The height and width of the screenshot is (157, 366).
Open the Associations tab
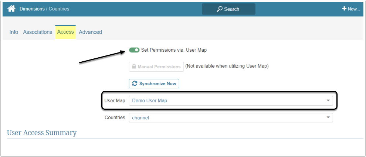(x=38, y=32)
